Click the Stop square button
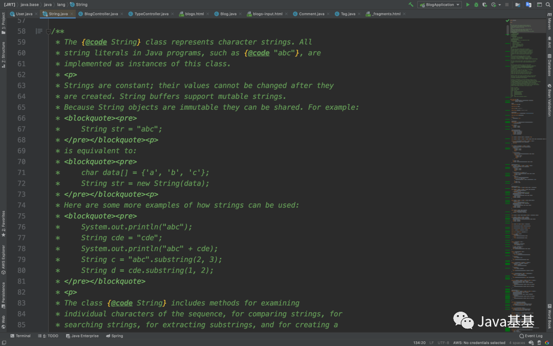This screenshot has width=553, height=346. pos(507,5)
